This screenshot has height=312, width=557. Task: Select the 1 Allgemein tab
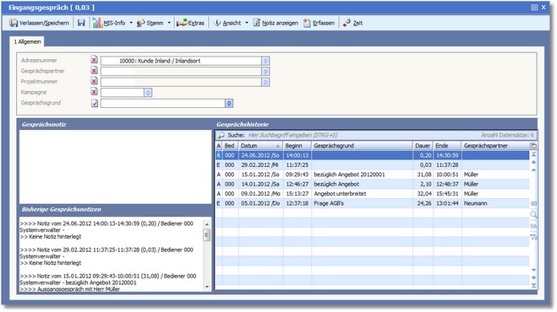tap(27, 42)
